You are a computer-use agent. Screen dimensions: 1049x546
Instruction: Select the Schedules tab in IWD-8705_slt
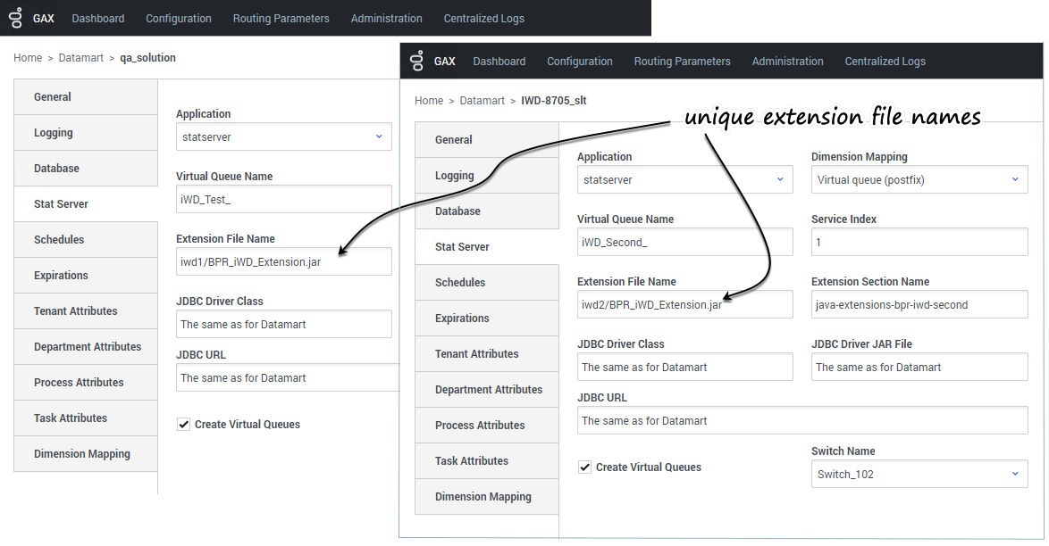point(460,282)
